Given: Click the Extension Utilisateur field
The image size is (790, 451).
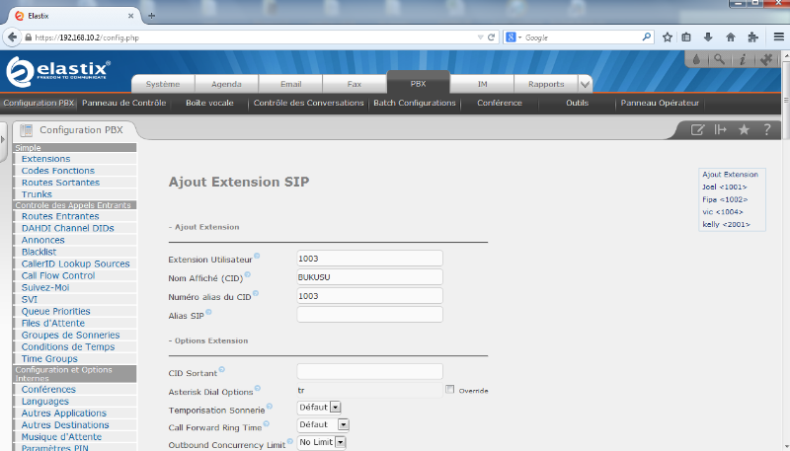Looking at the screenshot, I should pyautogui.click(x=369, y=259).
